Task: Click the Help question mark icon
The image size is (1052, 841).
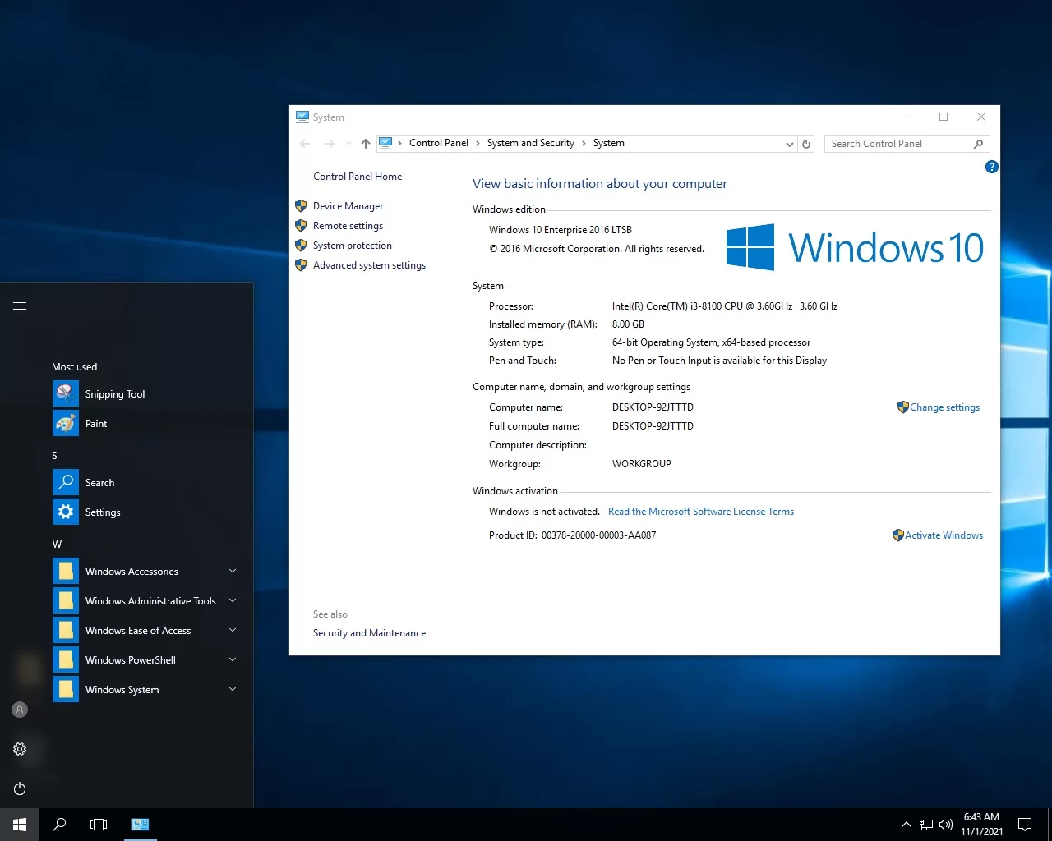Action: (991, 167)
